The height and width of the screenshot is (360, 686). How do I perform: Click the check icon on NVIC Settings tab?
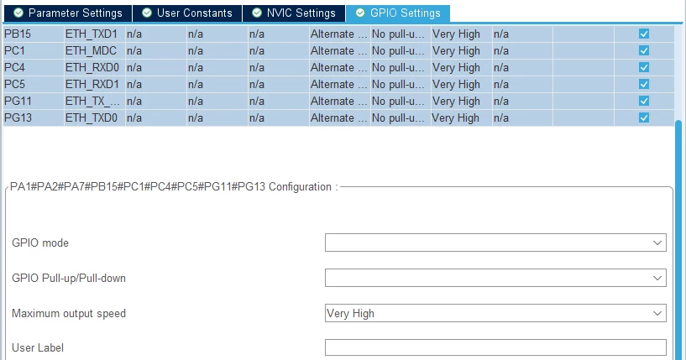[x=257, y=13]
